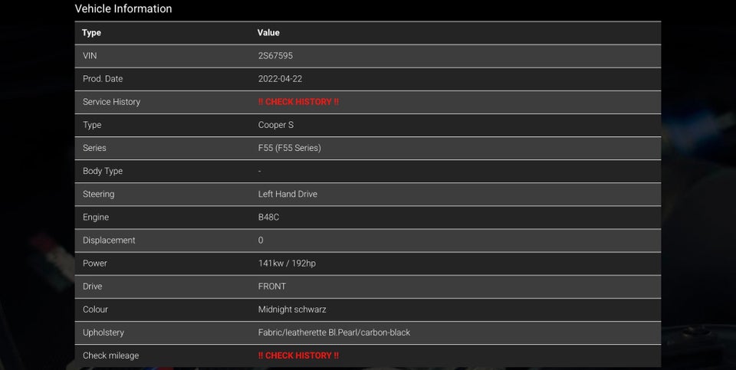Click the Vehicle Information heading
The width and height of the screenshot is (736, 370).
123,9
